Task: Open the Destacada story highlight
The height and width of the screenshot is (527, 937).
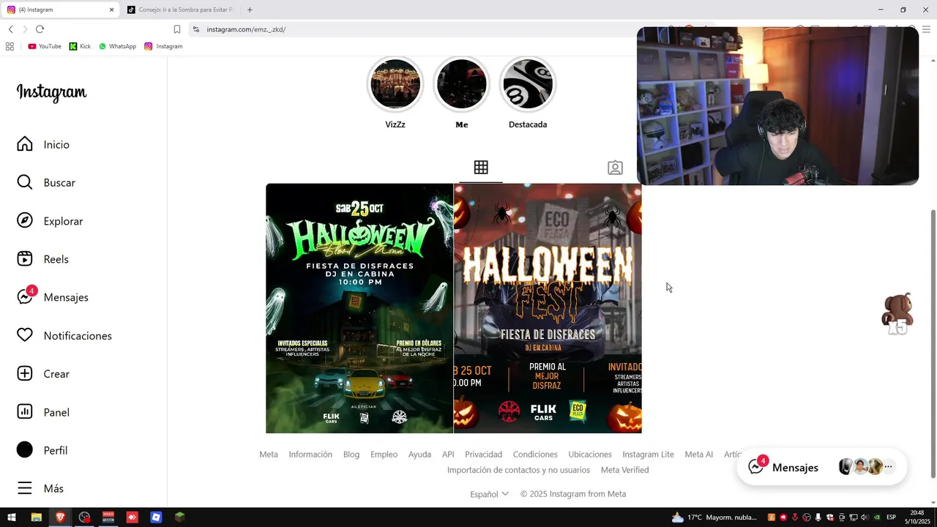Action: [x=528, y=84]
